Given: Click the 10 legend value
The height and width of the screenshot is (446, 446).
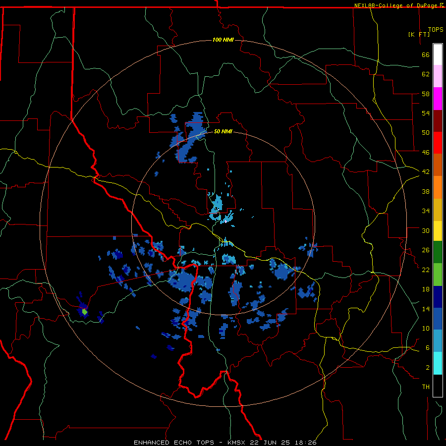Looking at the screenshot, I should click(x=426, y=328).
